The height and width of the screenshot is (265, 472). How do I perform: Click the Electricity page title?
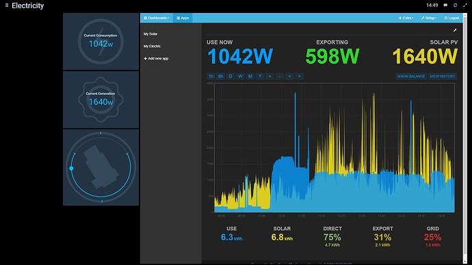coord(27,5)
